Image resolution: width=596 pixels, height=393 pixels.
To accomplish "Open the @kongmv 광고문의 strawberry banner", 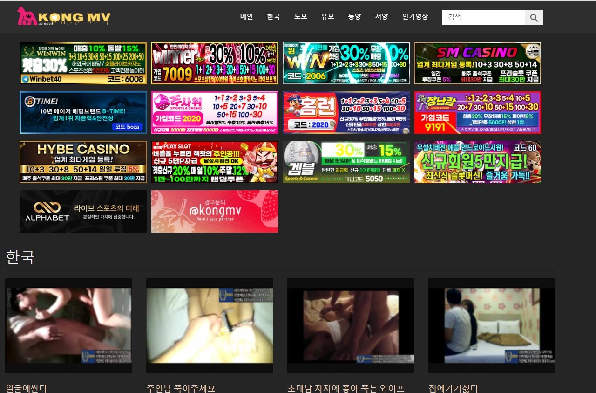I will pos(215,211).
